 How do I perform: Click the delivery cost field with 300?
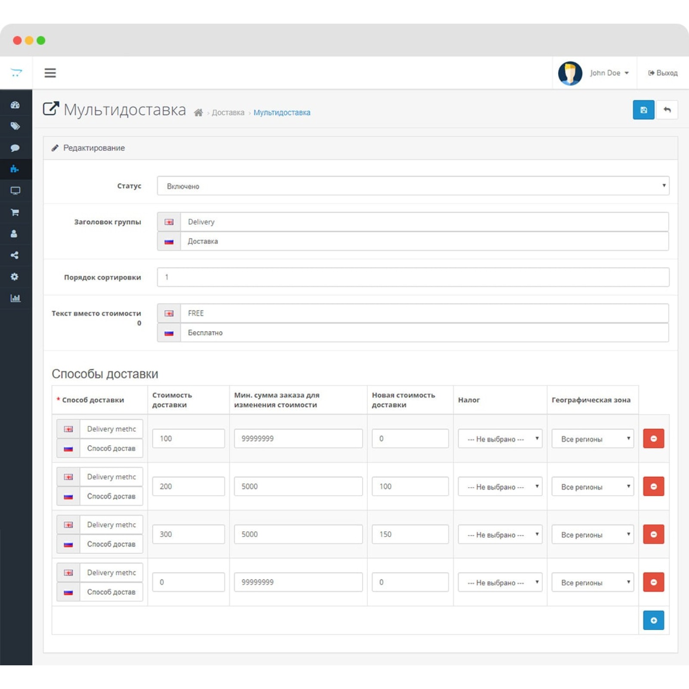(x=188, y=534)
